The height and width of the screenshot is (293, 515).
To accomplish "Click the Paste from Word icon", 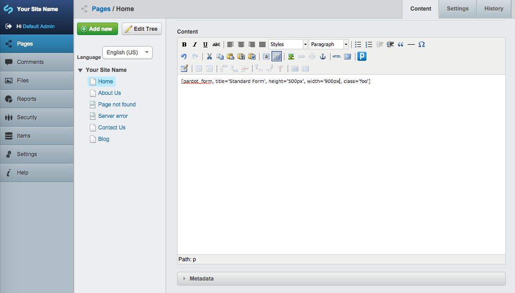I will pos(252,56).
